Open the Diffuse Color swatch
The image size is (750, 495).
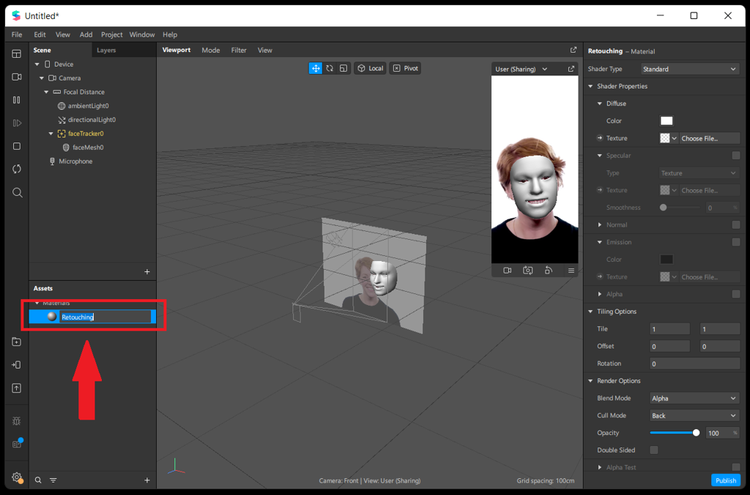[667, 121]
